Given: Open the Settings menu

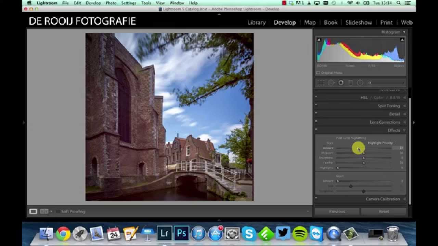Looking at the screenshot, I should point(129,3).
